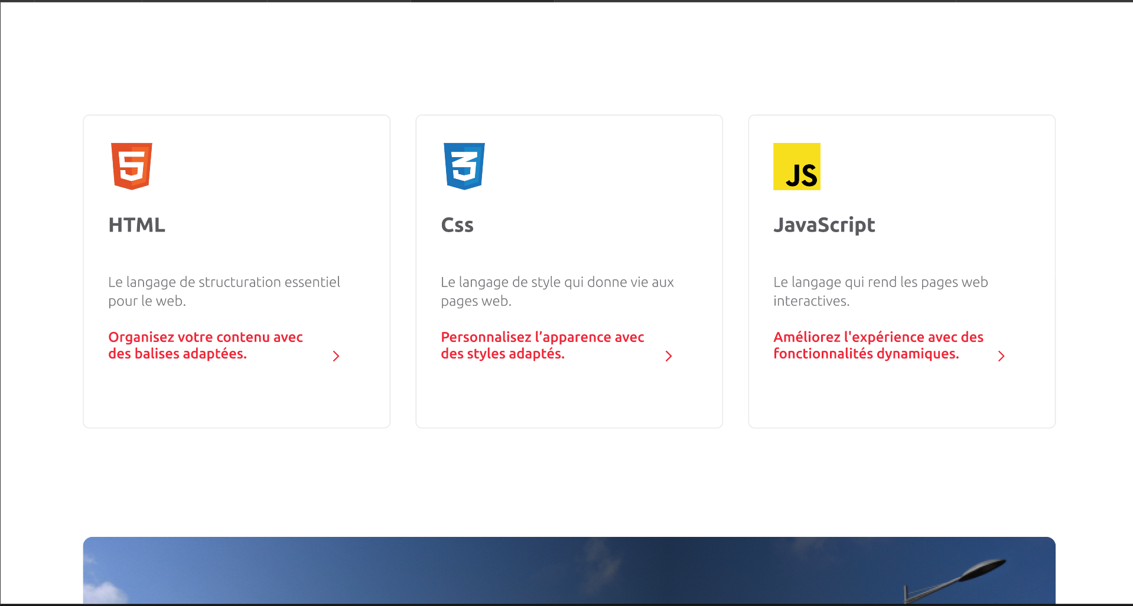Click text 'Le langage qui rend les pages web interactives.'
Screen dimensions: 1133x606
(881, 292)
